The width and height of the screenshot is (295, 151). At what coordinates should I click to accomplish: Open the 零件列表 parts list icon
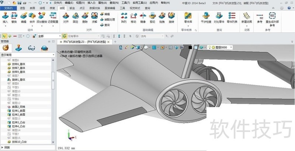[x=232, y=17]
